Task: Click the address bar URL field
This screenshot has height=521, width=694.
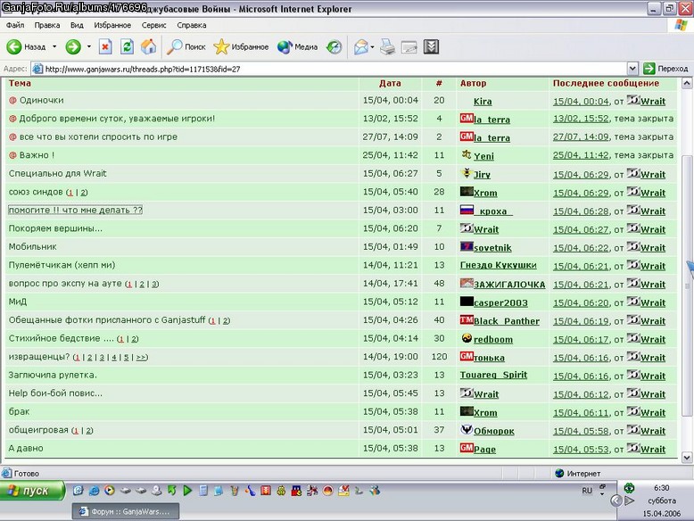Action: (329, 69)
